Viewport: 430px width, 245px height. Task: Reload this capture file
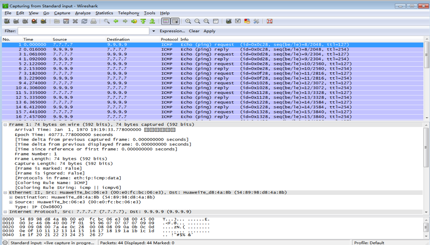click(x=84, y=21)
